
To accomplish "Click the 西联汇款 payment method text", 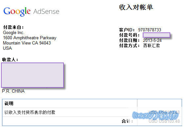I will (x=152, y=45).
